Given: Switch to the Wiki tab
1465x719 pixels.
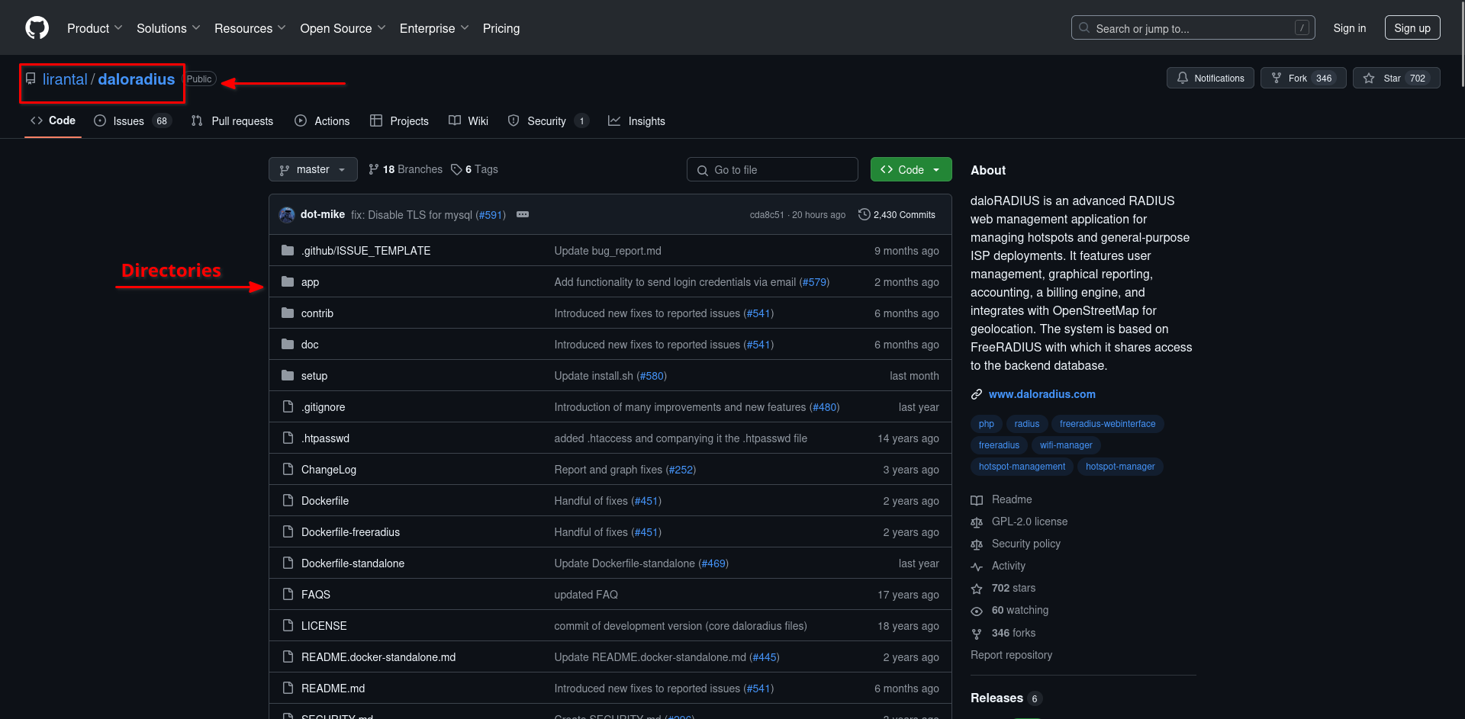Looking at the screenshot, I should pos(468,121).
